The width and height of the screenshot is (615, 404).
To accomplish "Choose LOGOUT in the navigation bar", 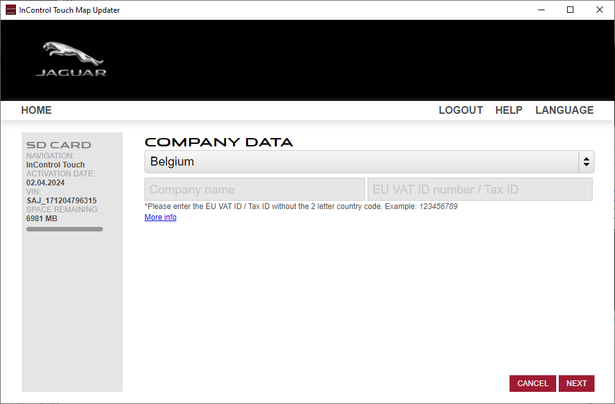I will pyautogui.click(x=461, y=110).
